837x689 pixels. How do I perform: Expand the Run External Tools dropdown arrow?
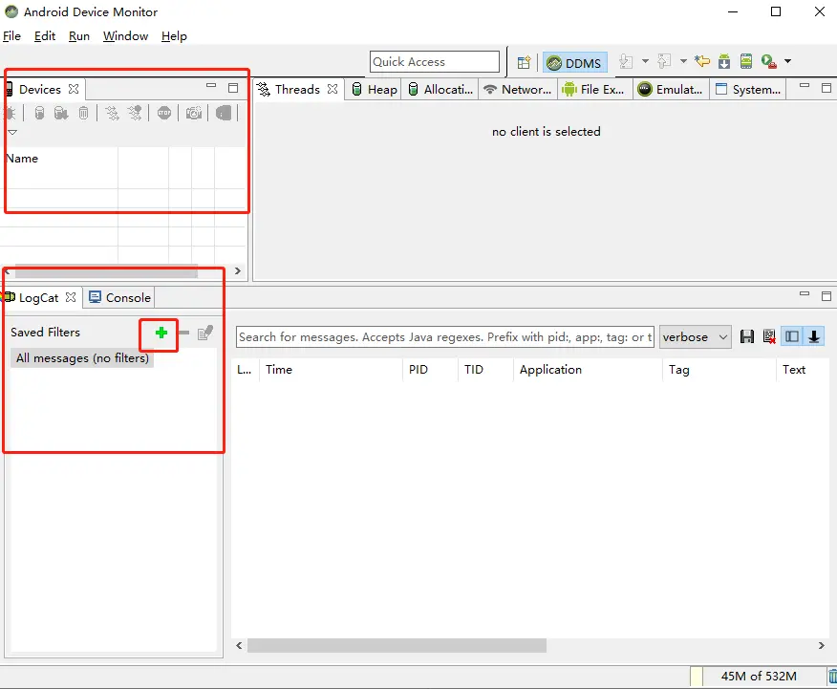(788, 61)
